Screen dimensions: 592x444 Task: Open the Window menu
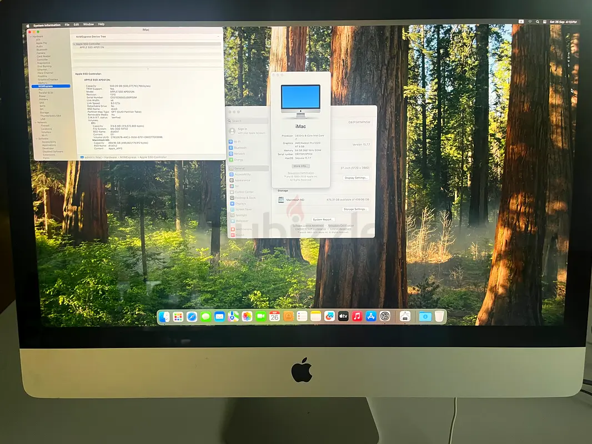point(88,24)
